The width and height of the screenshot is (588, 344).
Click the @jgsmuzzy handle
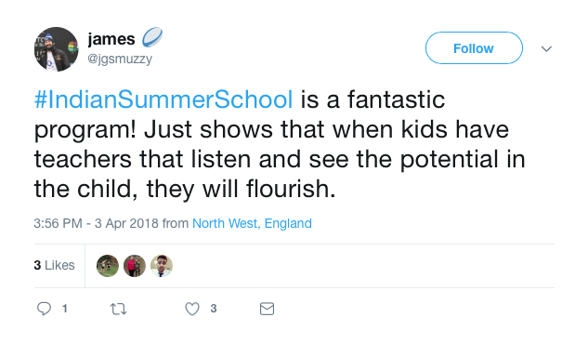(x=120, y=59)
